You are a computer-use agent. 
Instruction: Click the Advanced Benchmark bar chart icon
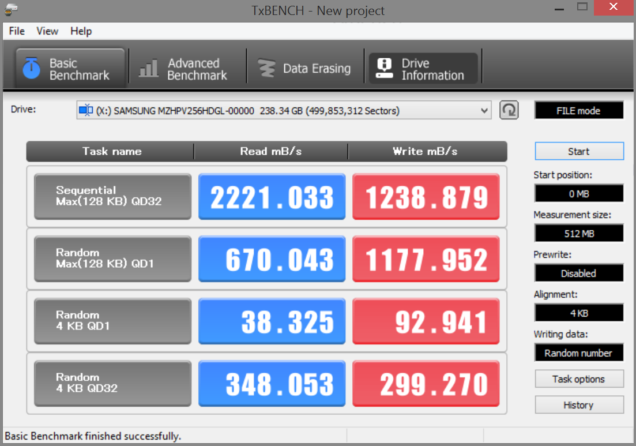coord(149,68)
